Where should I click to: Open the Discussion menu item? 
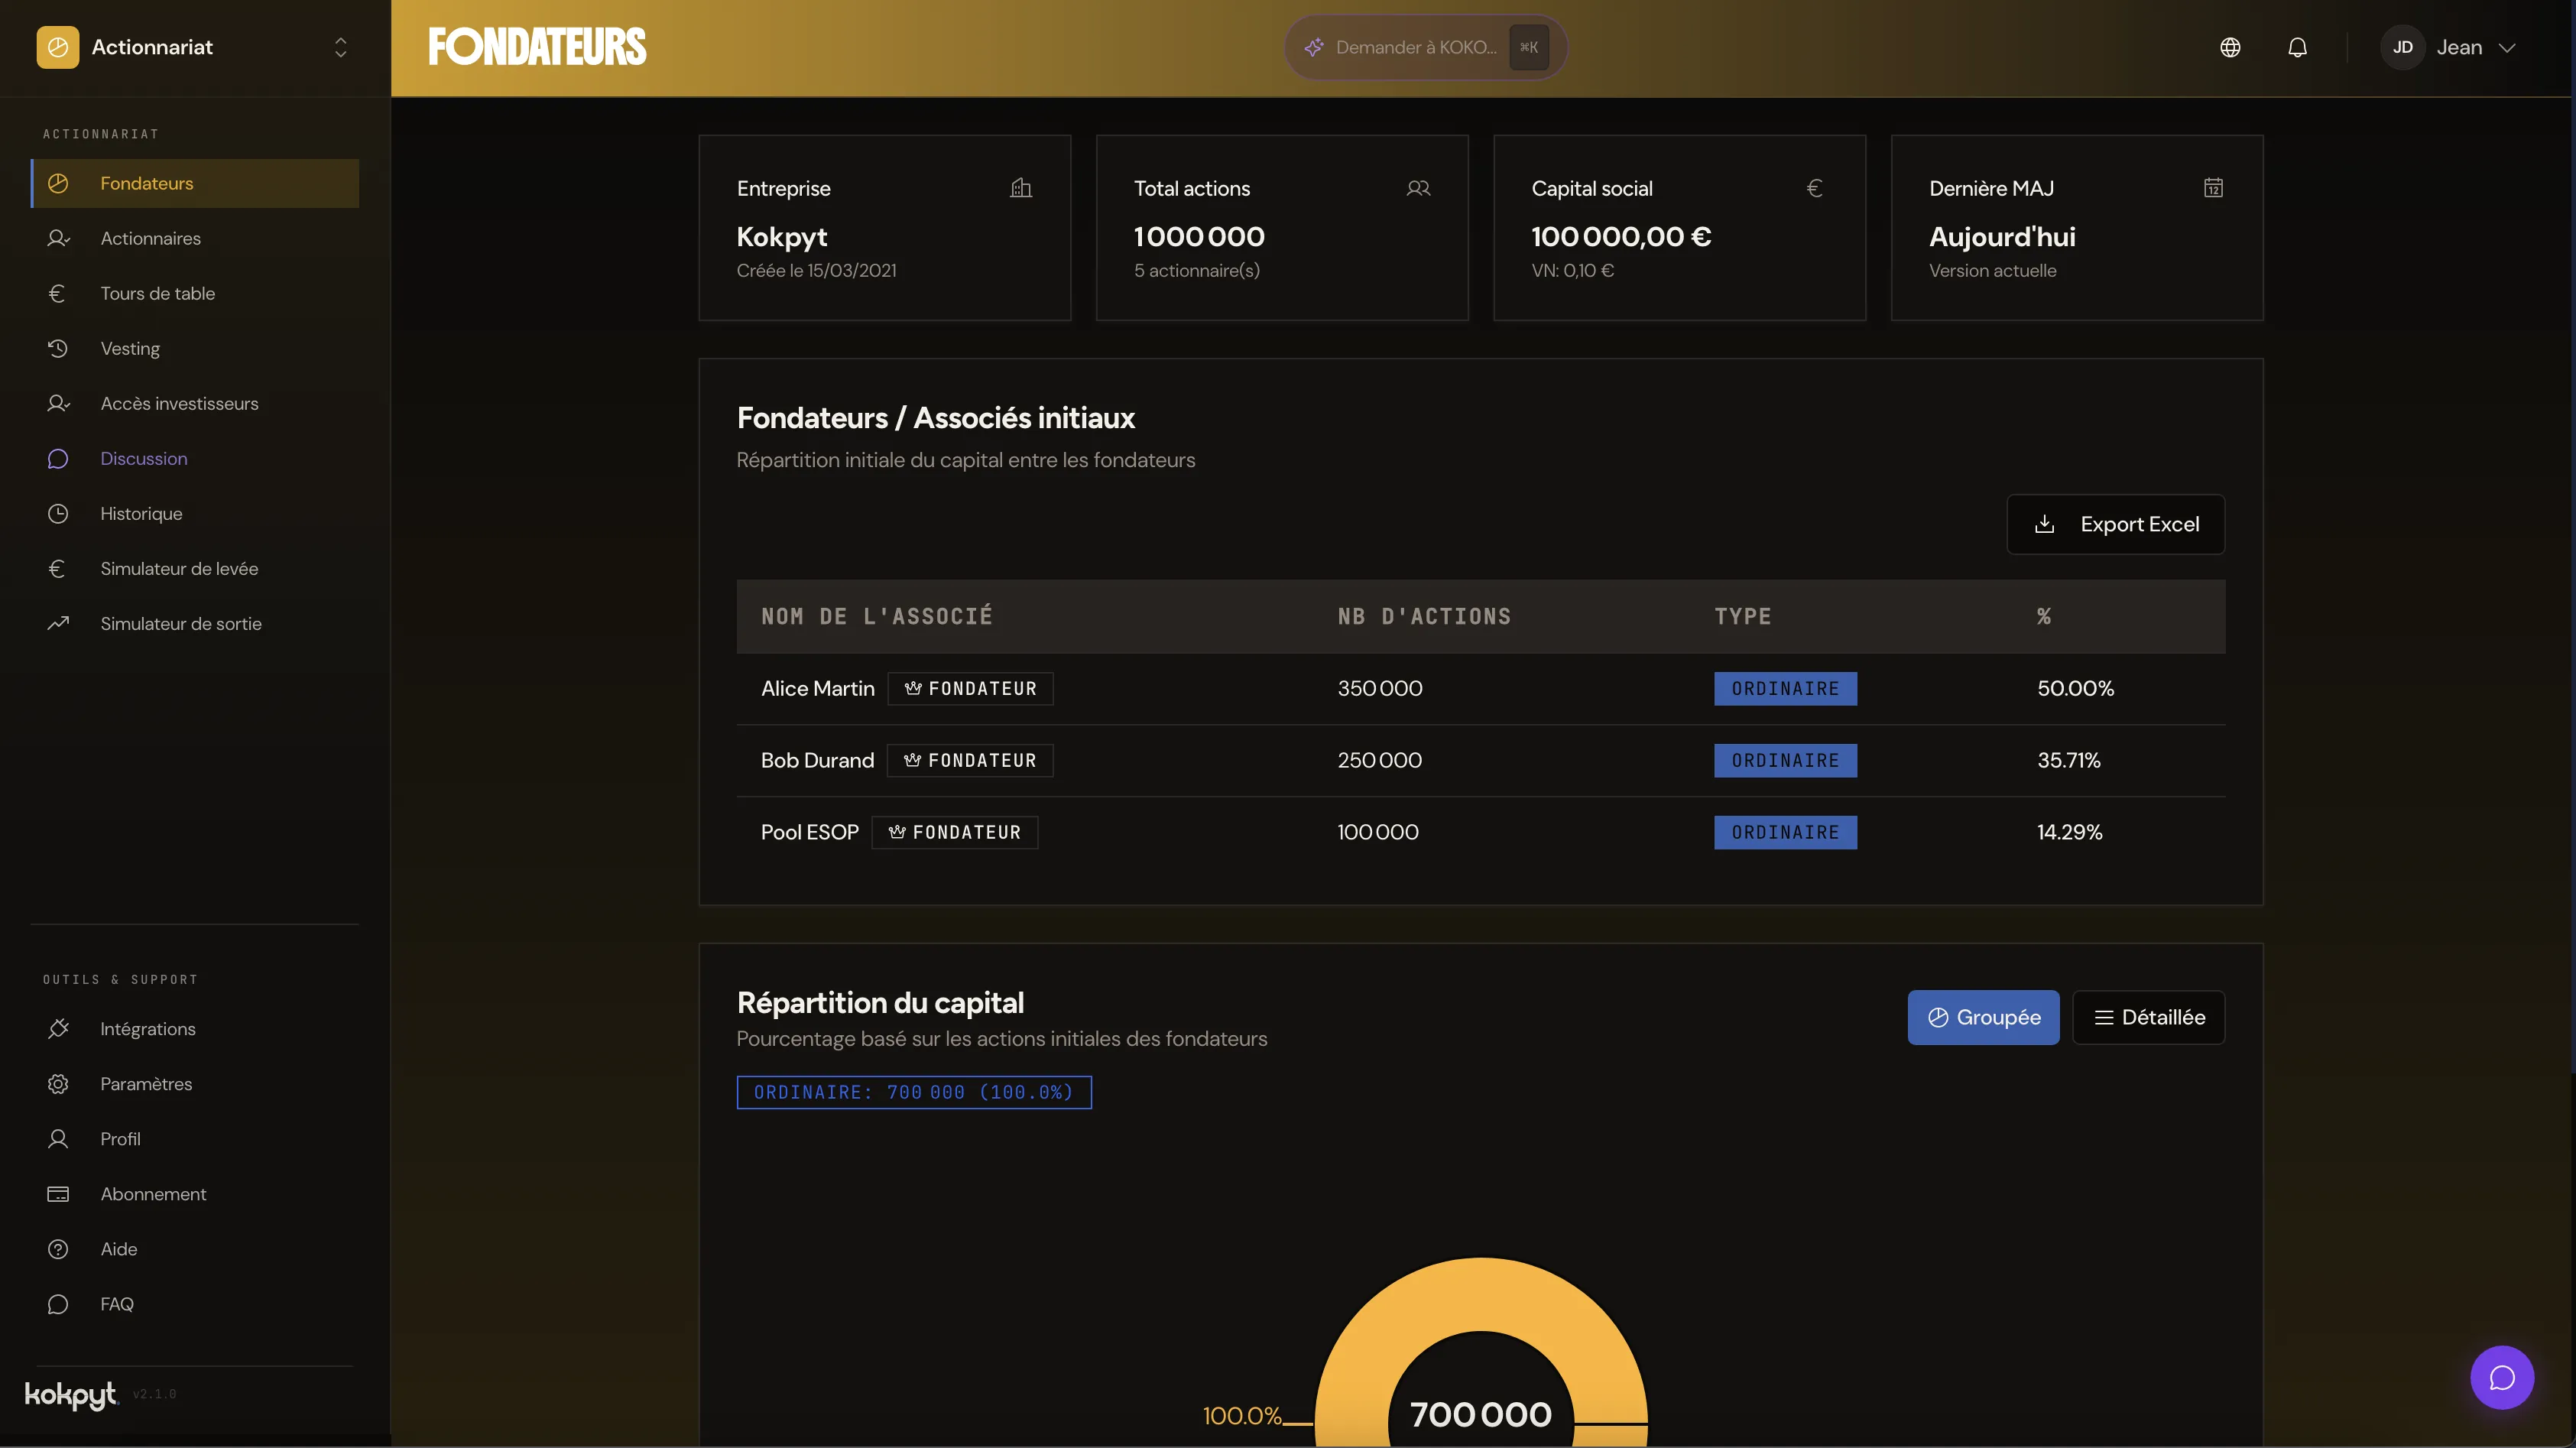point(195,458)
